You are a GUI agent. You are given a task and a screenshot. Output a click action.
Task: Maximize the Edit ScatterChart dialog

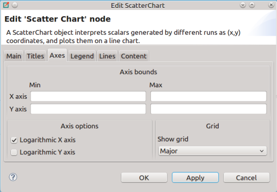252,5
